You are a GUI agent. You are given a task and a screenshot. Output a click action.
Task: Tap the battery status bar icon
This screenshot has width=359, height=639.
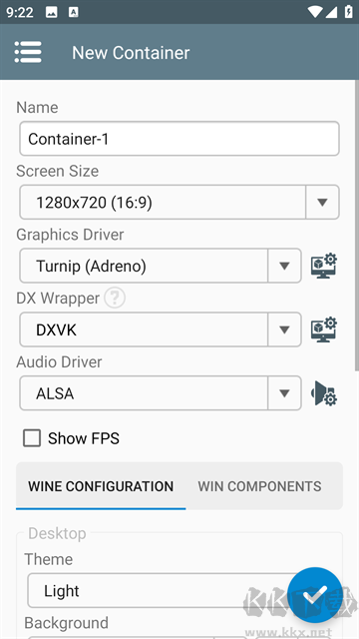348,12
